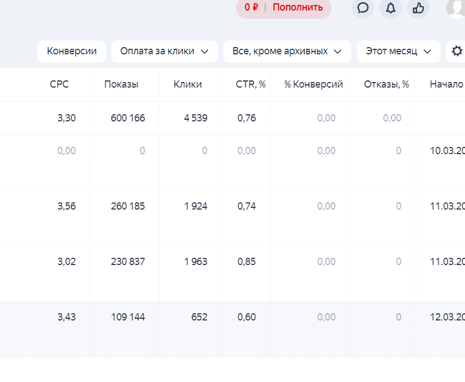Sort by the CPC column header
Viewport: 465px width, 382px height.
point(59,84)
